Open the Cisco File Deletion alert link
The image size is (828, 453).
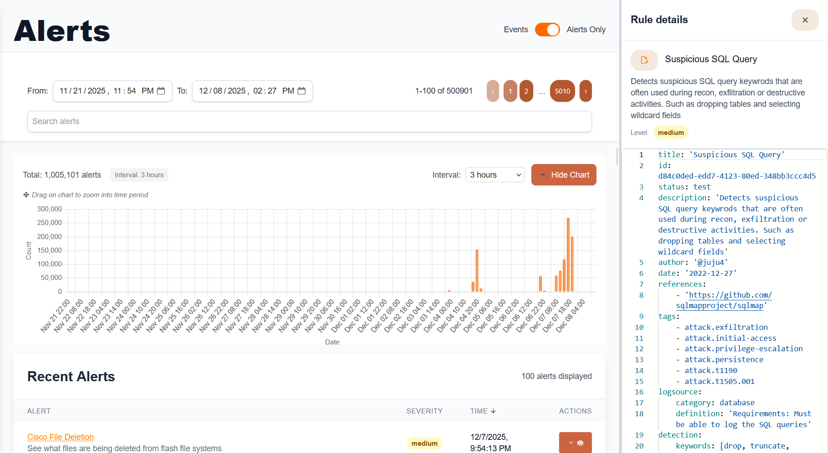tap(61, 437)
